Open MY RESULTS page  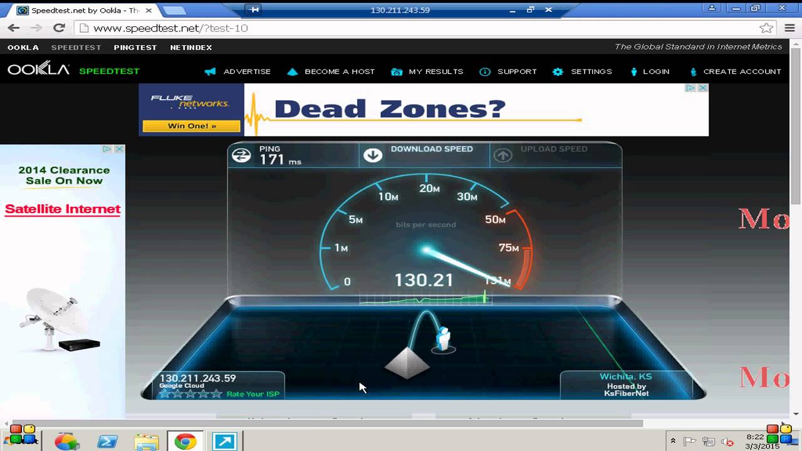pos(436,71)
